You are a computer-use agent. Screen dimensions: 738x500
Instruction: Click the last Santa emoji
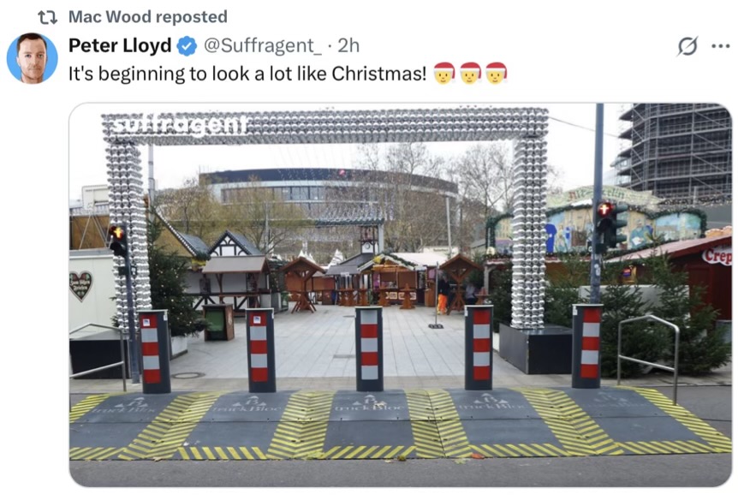pyautogui.click(x=496, y=73)
